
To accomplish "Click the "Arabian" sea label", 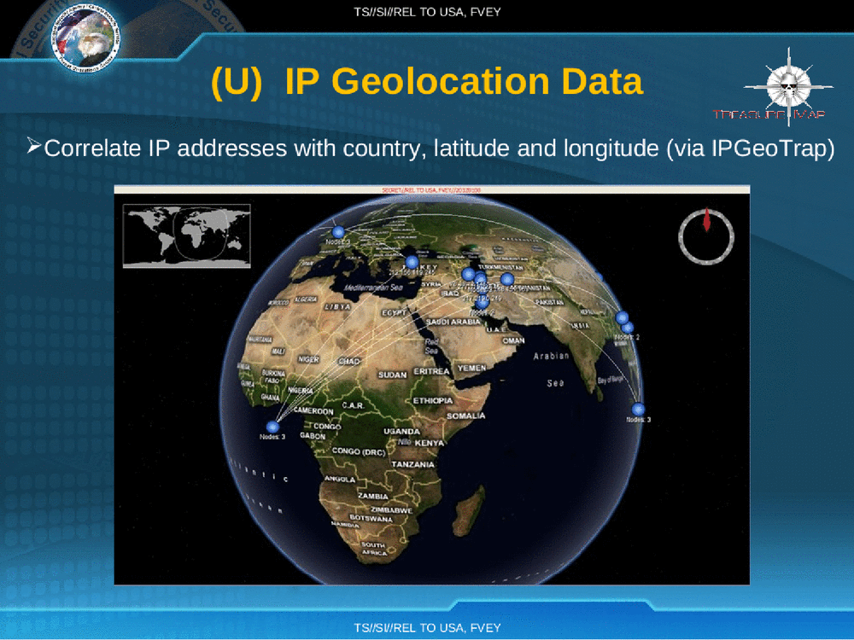I will click(551, 356).
